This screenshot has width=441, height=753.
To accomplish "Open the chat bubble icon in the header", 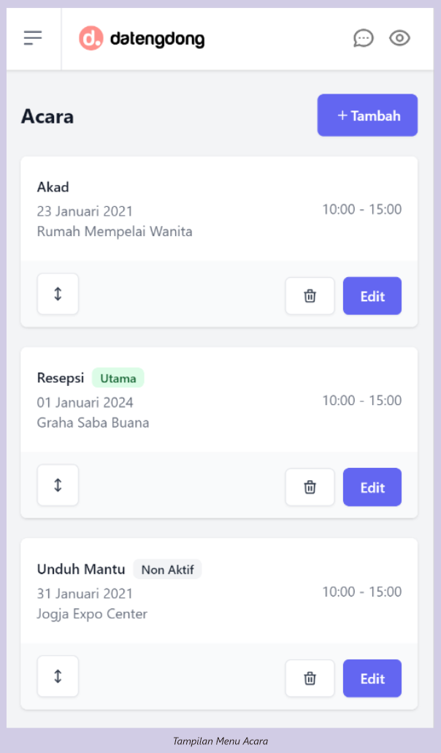I will click(x=364, y=38).
